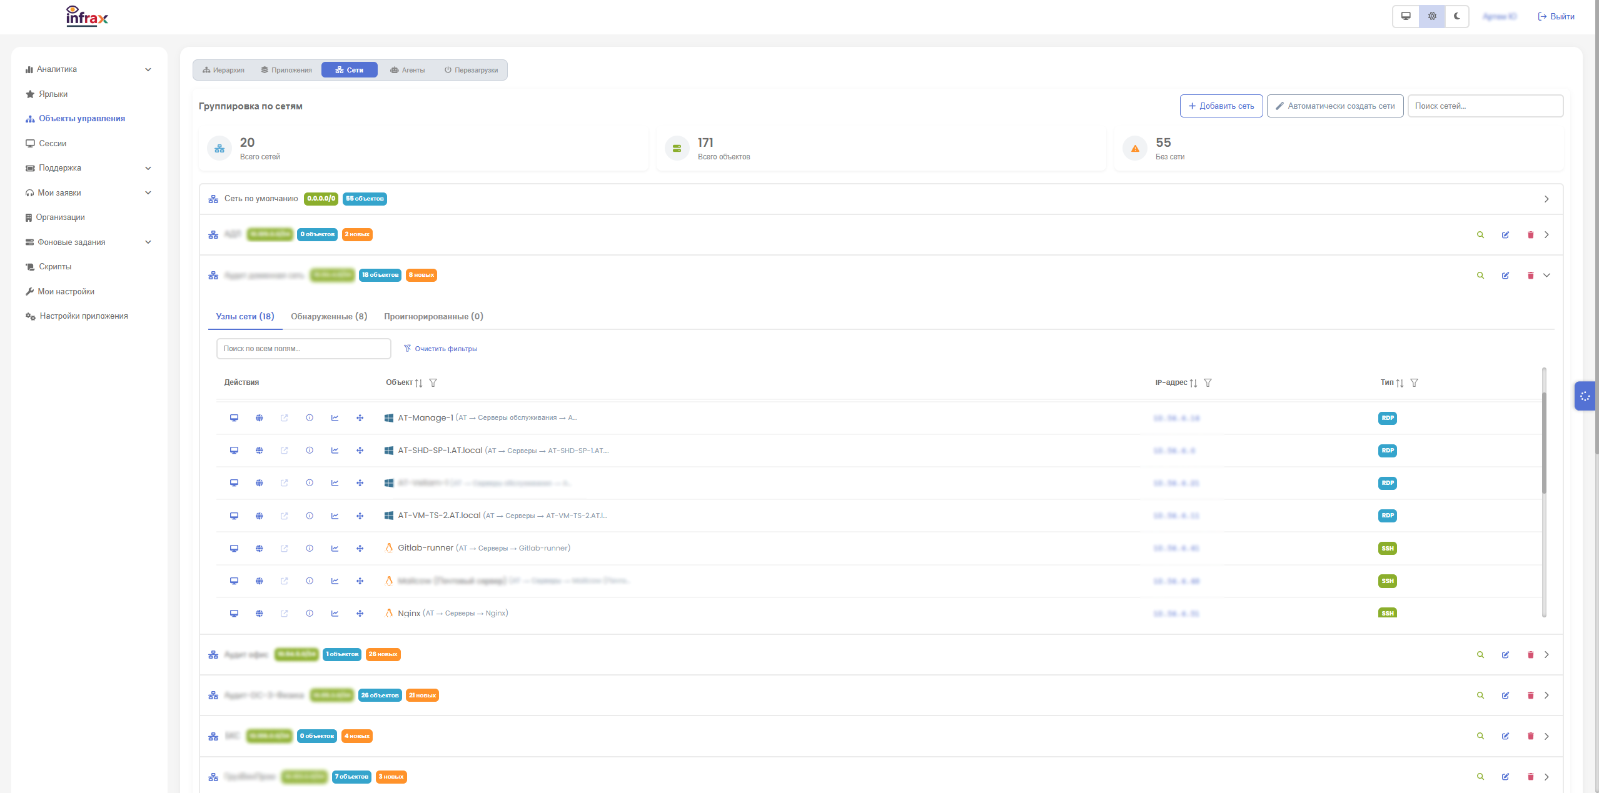
Task: Delete the network with 18 объектов
Action: (1530, 276)
